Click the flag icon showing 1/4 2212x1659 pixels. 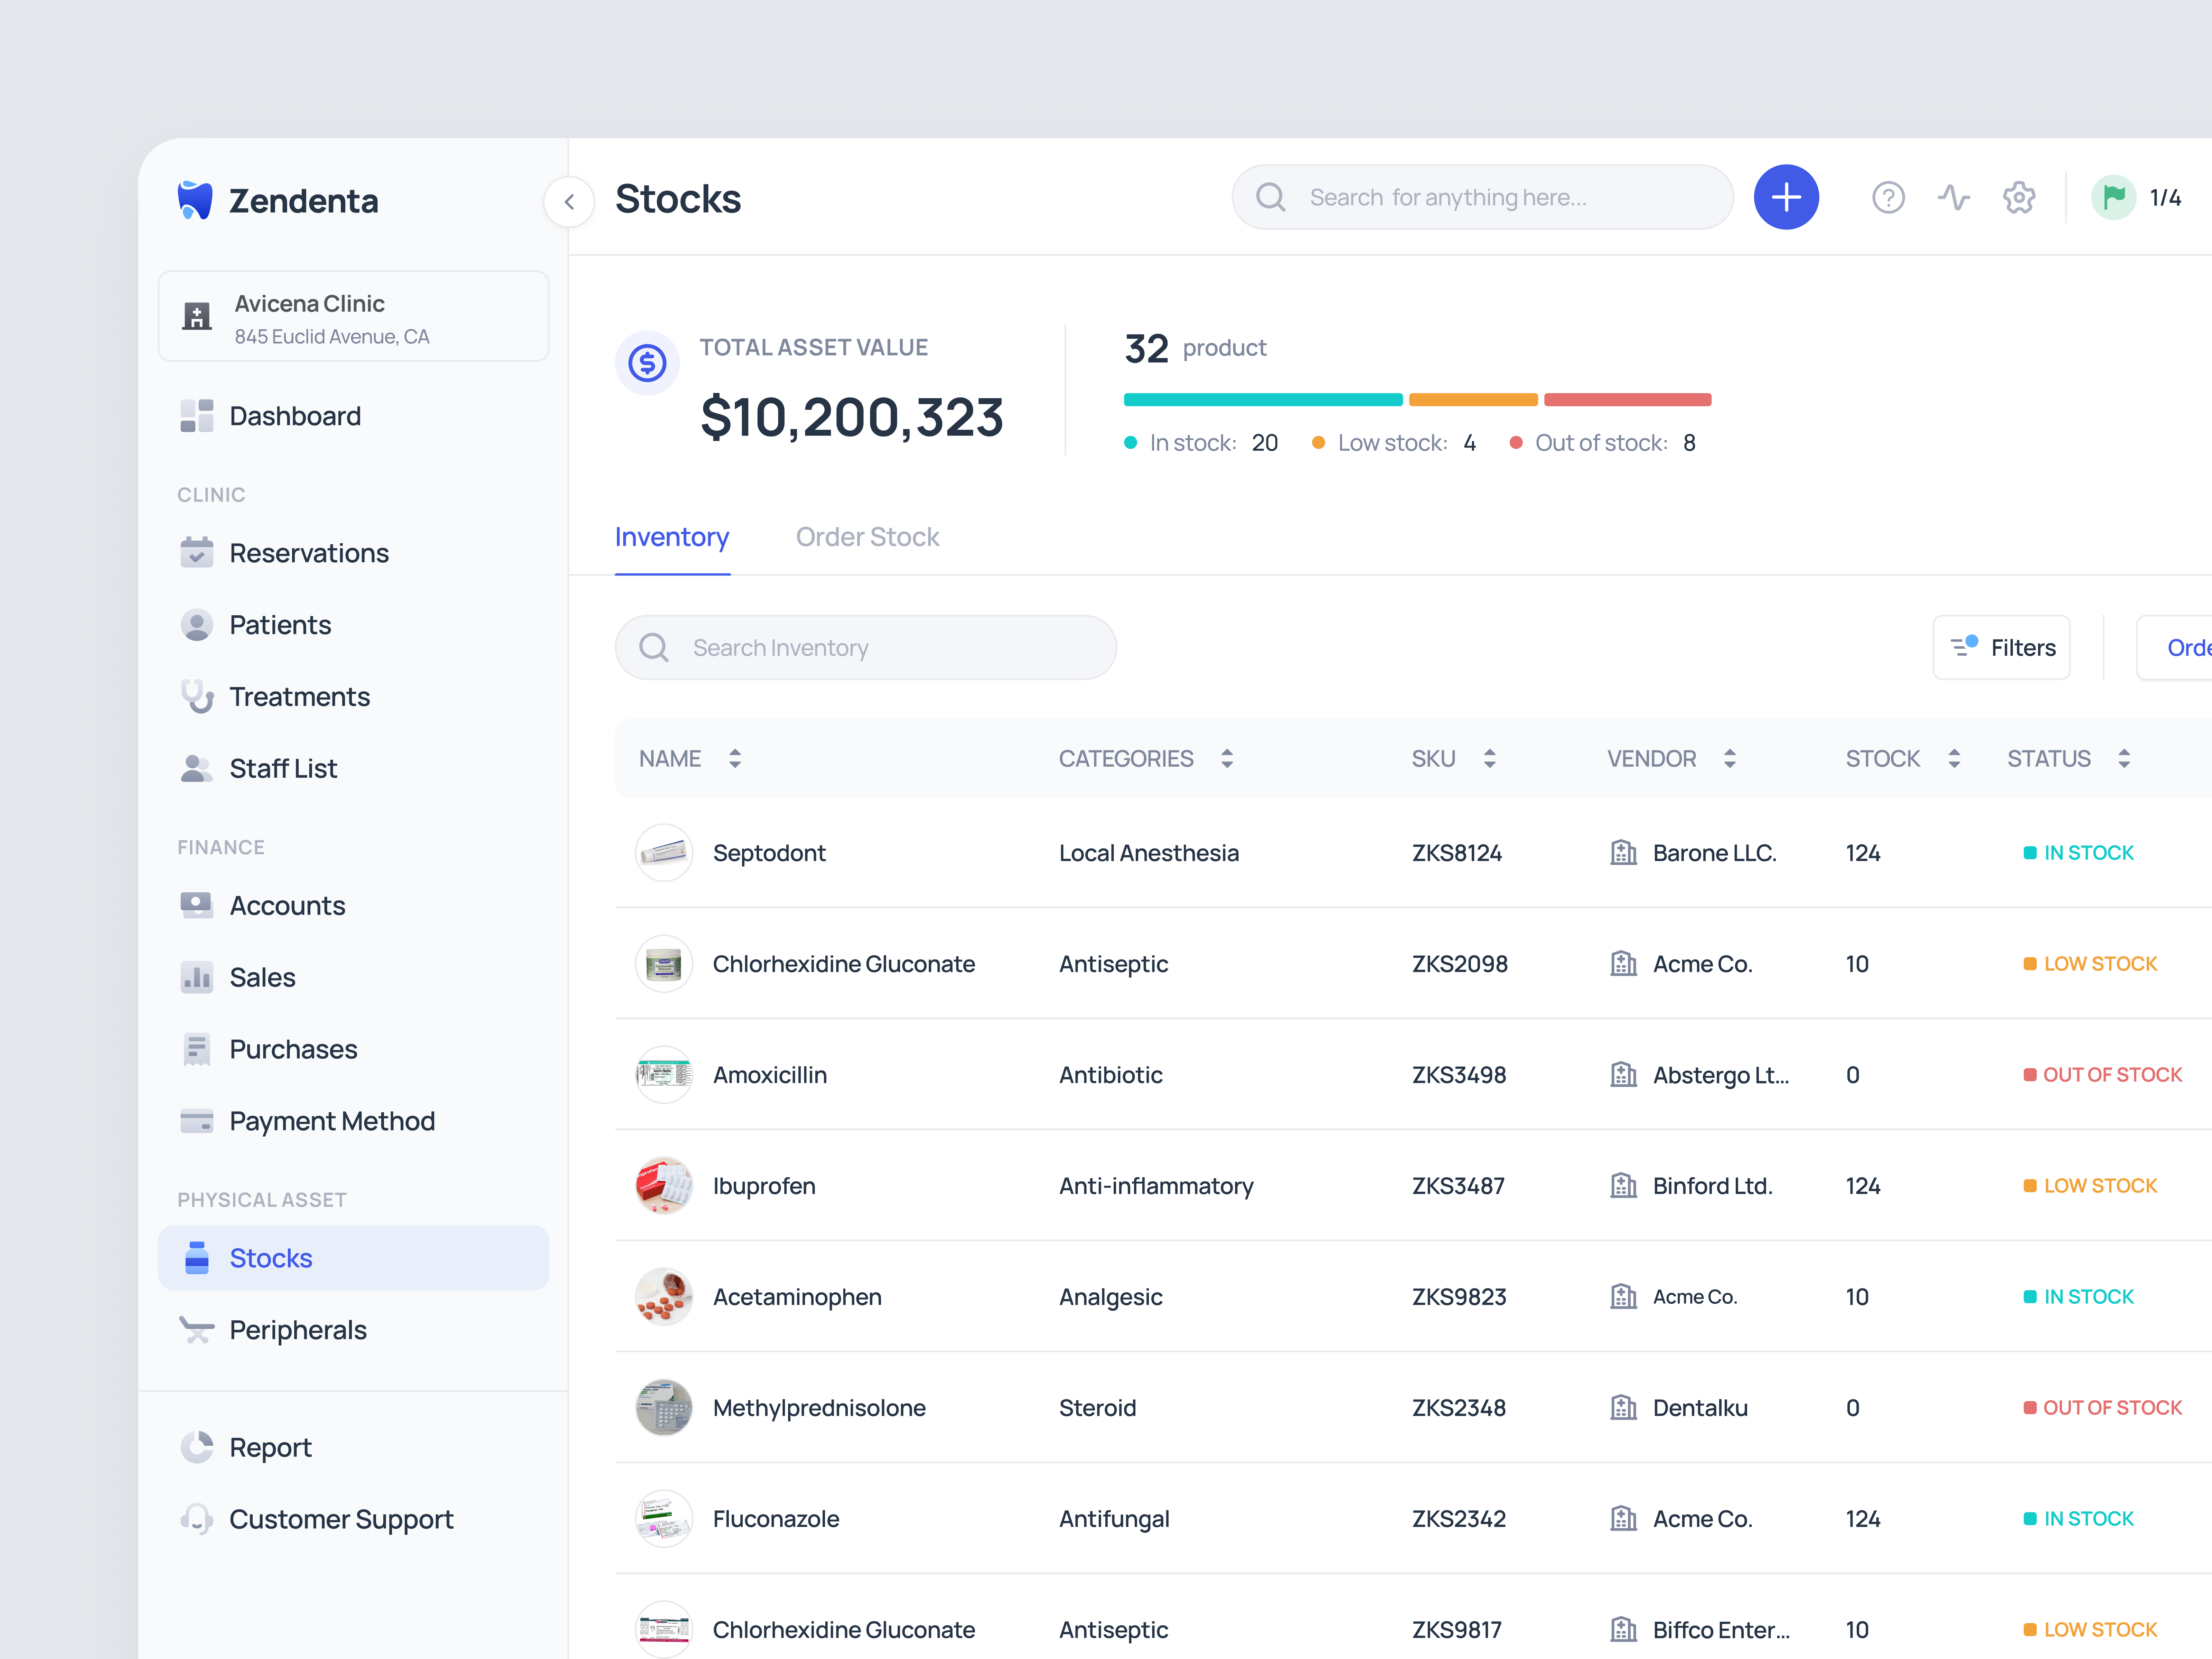pos(2113,197)
